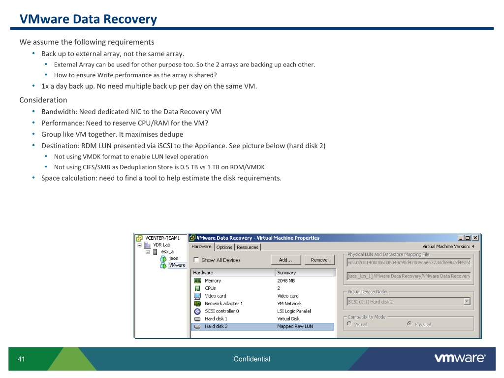Switch to the Options tab
This screenshot has height=378, width=504.
pyautogui.click(x=224, y=247)
